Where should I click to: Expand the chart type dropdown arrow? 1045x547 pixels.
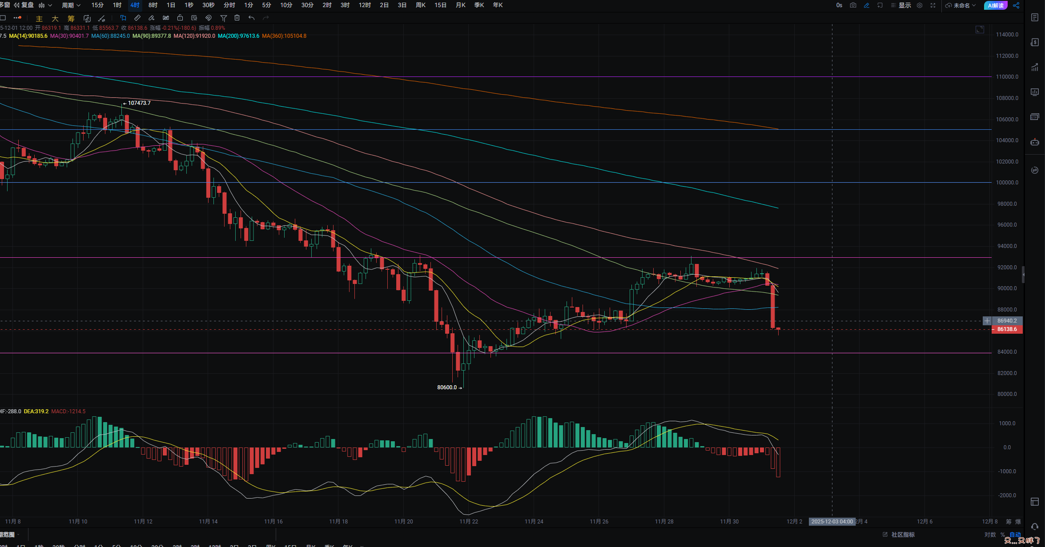(x=50, y=5)
